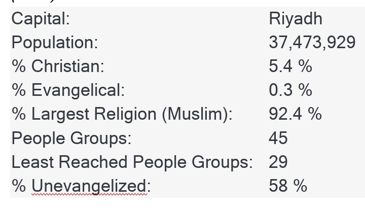Viewport: 365px width, 210px height.
Task: Click the 92.4 % Muslim value
Action: point(295,114)
